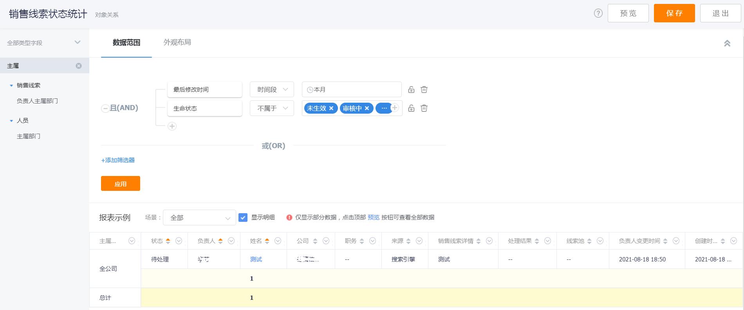Collapse the 销售线索 tree node

pyautogui.click(x=11, y=85)
